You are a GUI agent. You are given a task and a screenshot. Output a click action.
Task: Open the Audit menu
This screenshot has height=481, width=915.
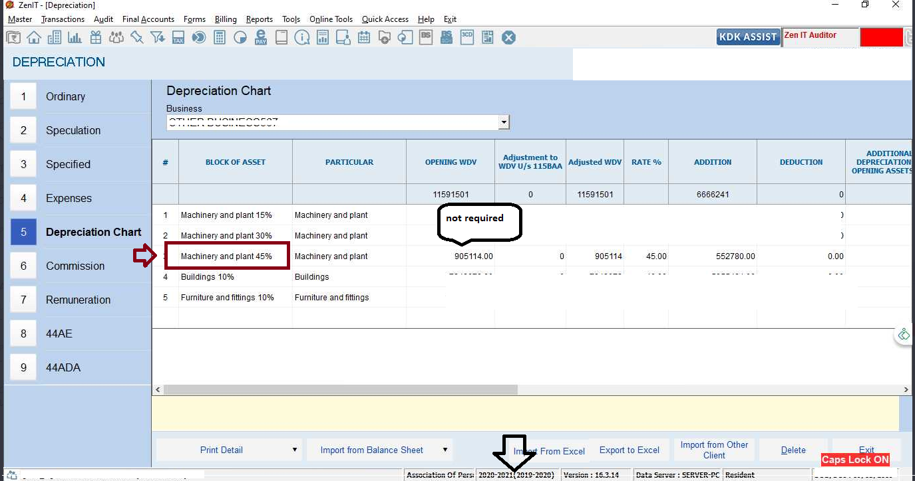(x=103, y=19)
